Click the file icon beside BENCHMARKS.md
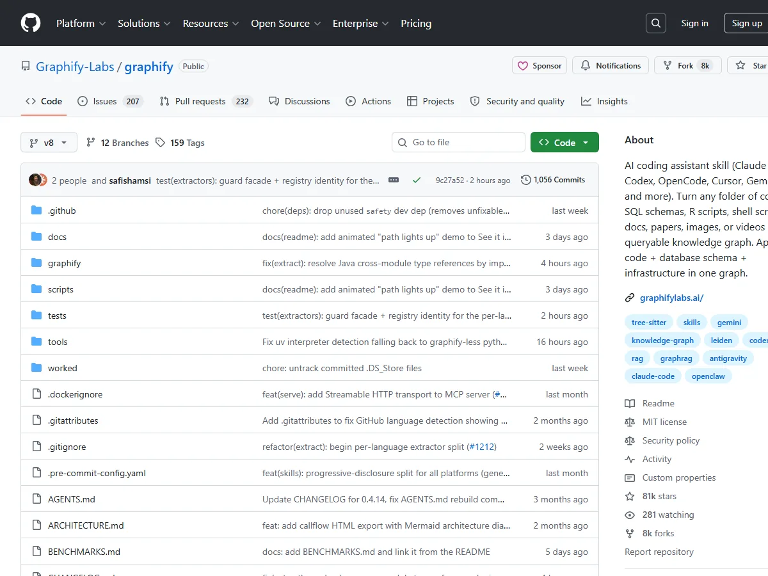Screen dimensions: 768x576 36,552
